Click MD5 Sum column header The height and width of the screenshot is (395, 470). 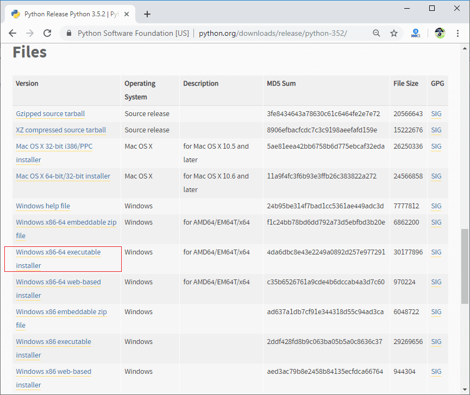tap(281, 84)
